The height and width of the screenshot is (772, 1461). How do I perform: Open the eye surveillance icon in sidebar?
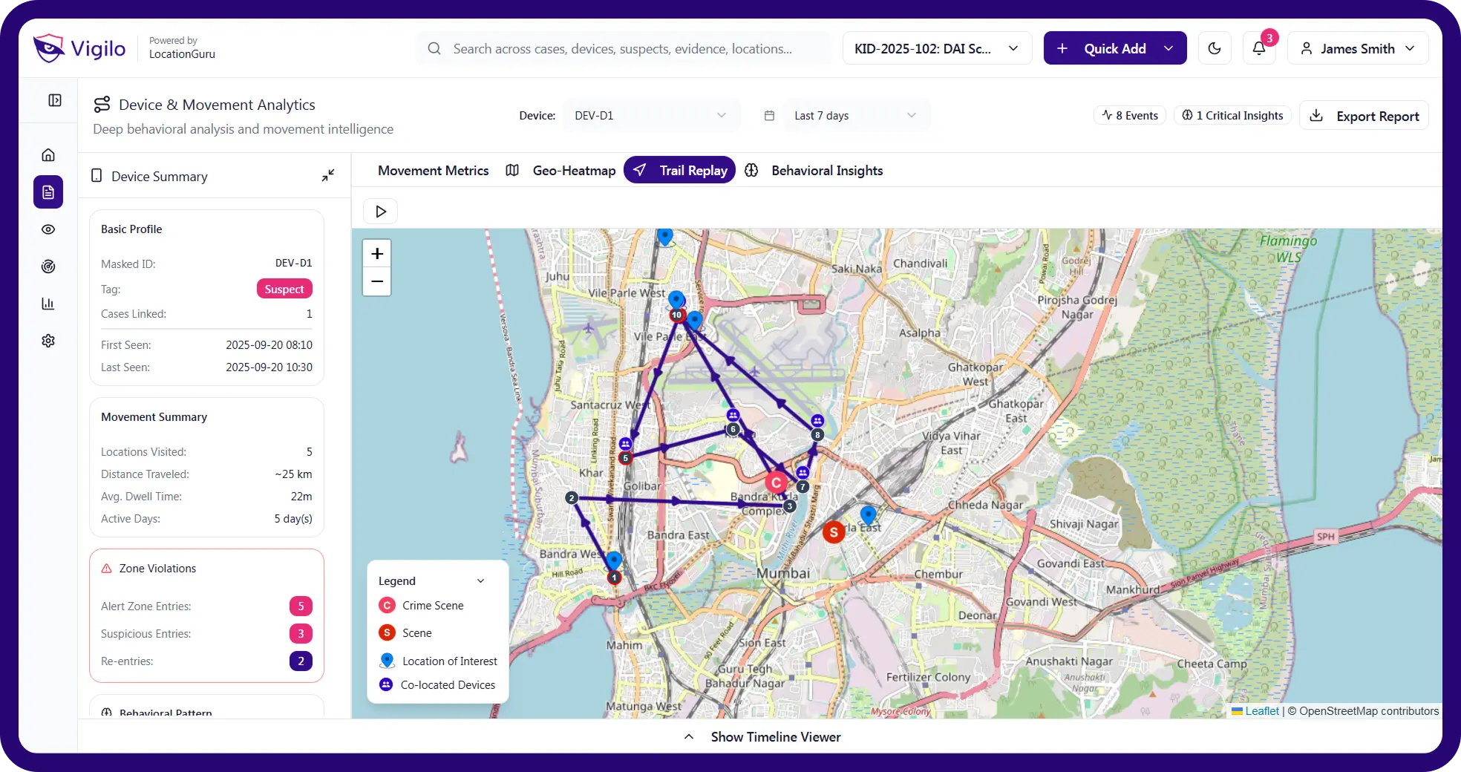[48, 229]
